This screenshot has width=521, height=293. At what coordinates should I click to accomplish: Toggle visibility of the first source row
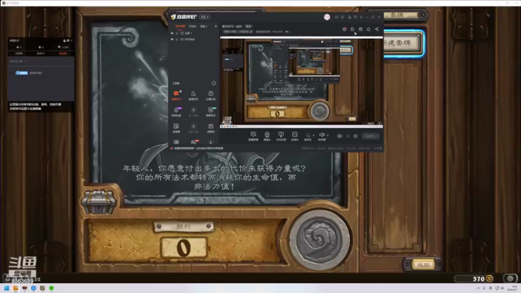click(x=172, y=33)
